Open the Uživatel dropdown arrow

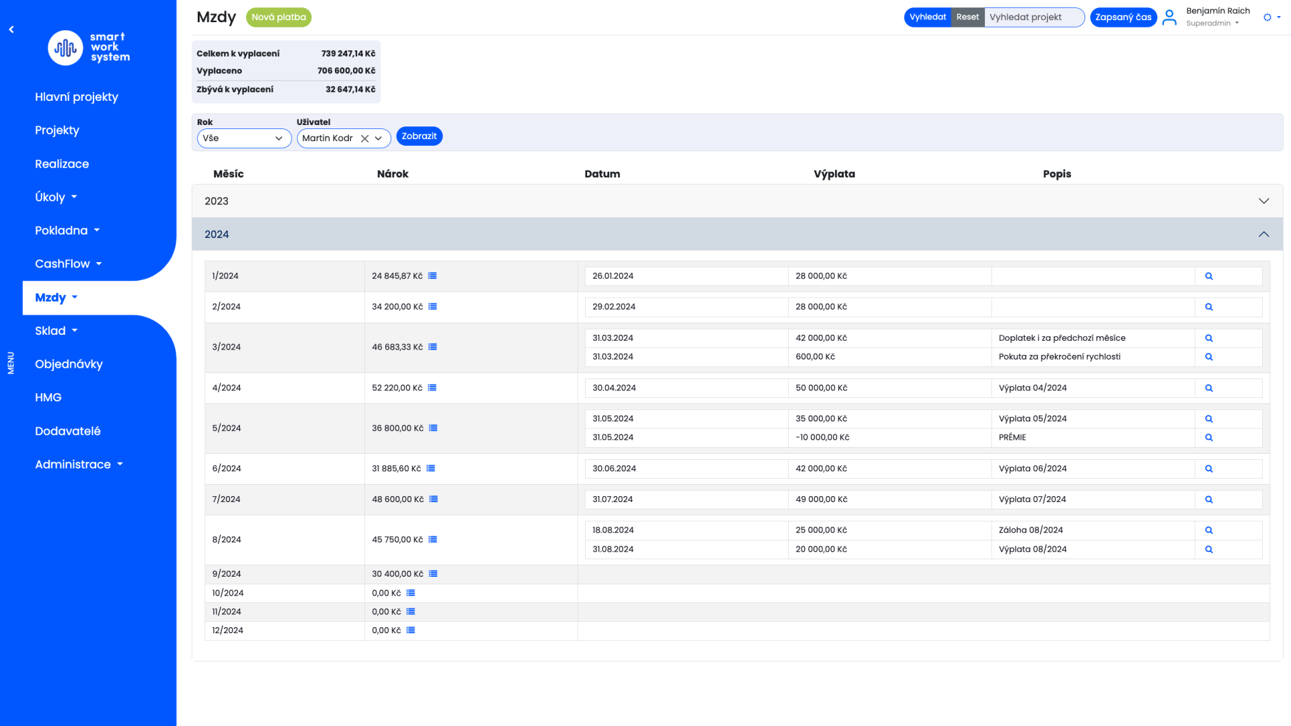[x=379, y=138]
